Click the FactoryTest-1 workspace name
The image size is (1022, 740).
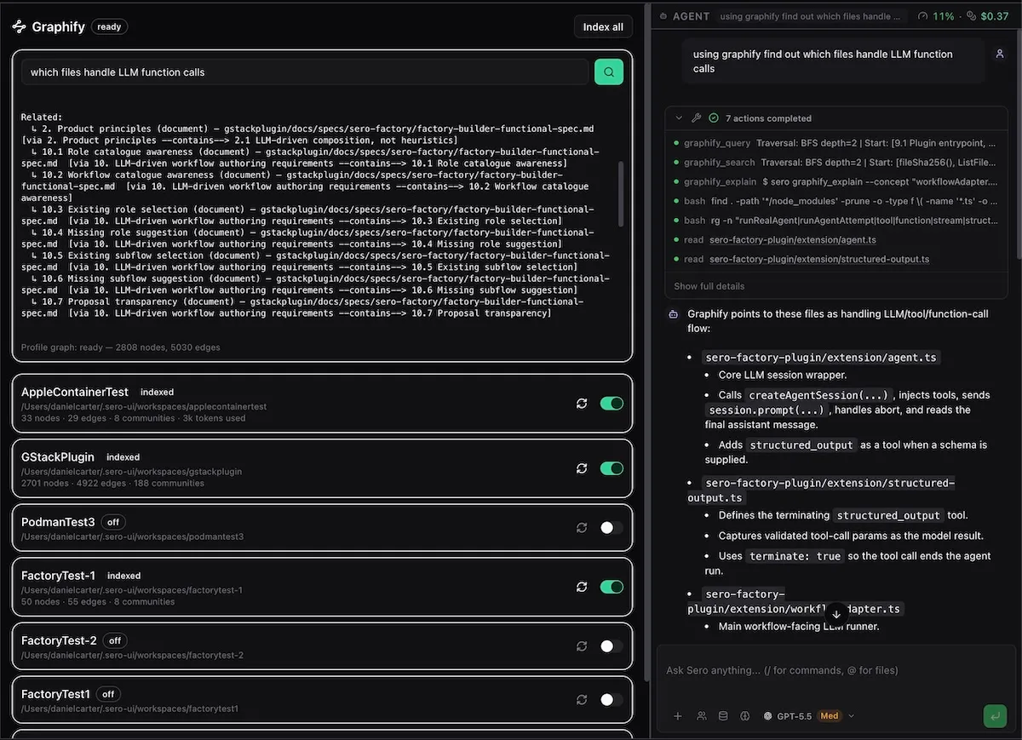58,576
